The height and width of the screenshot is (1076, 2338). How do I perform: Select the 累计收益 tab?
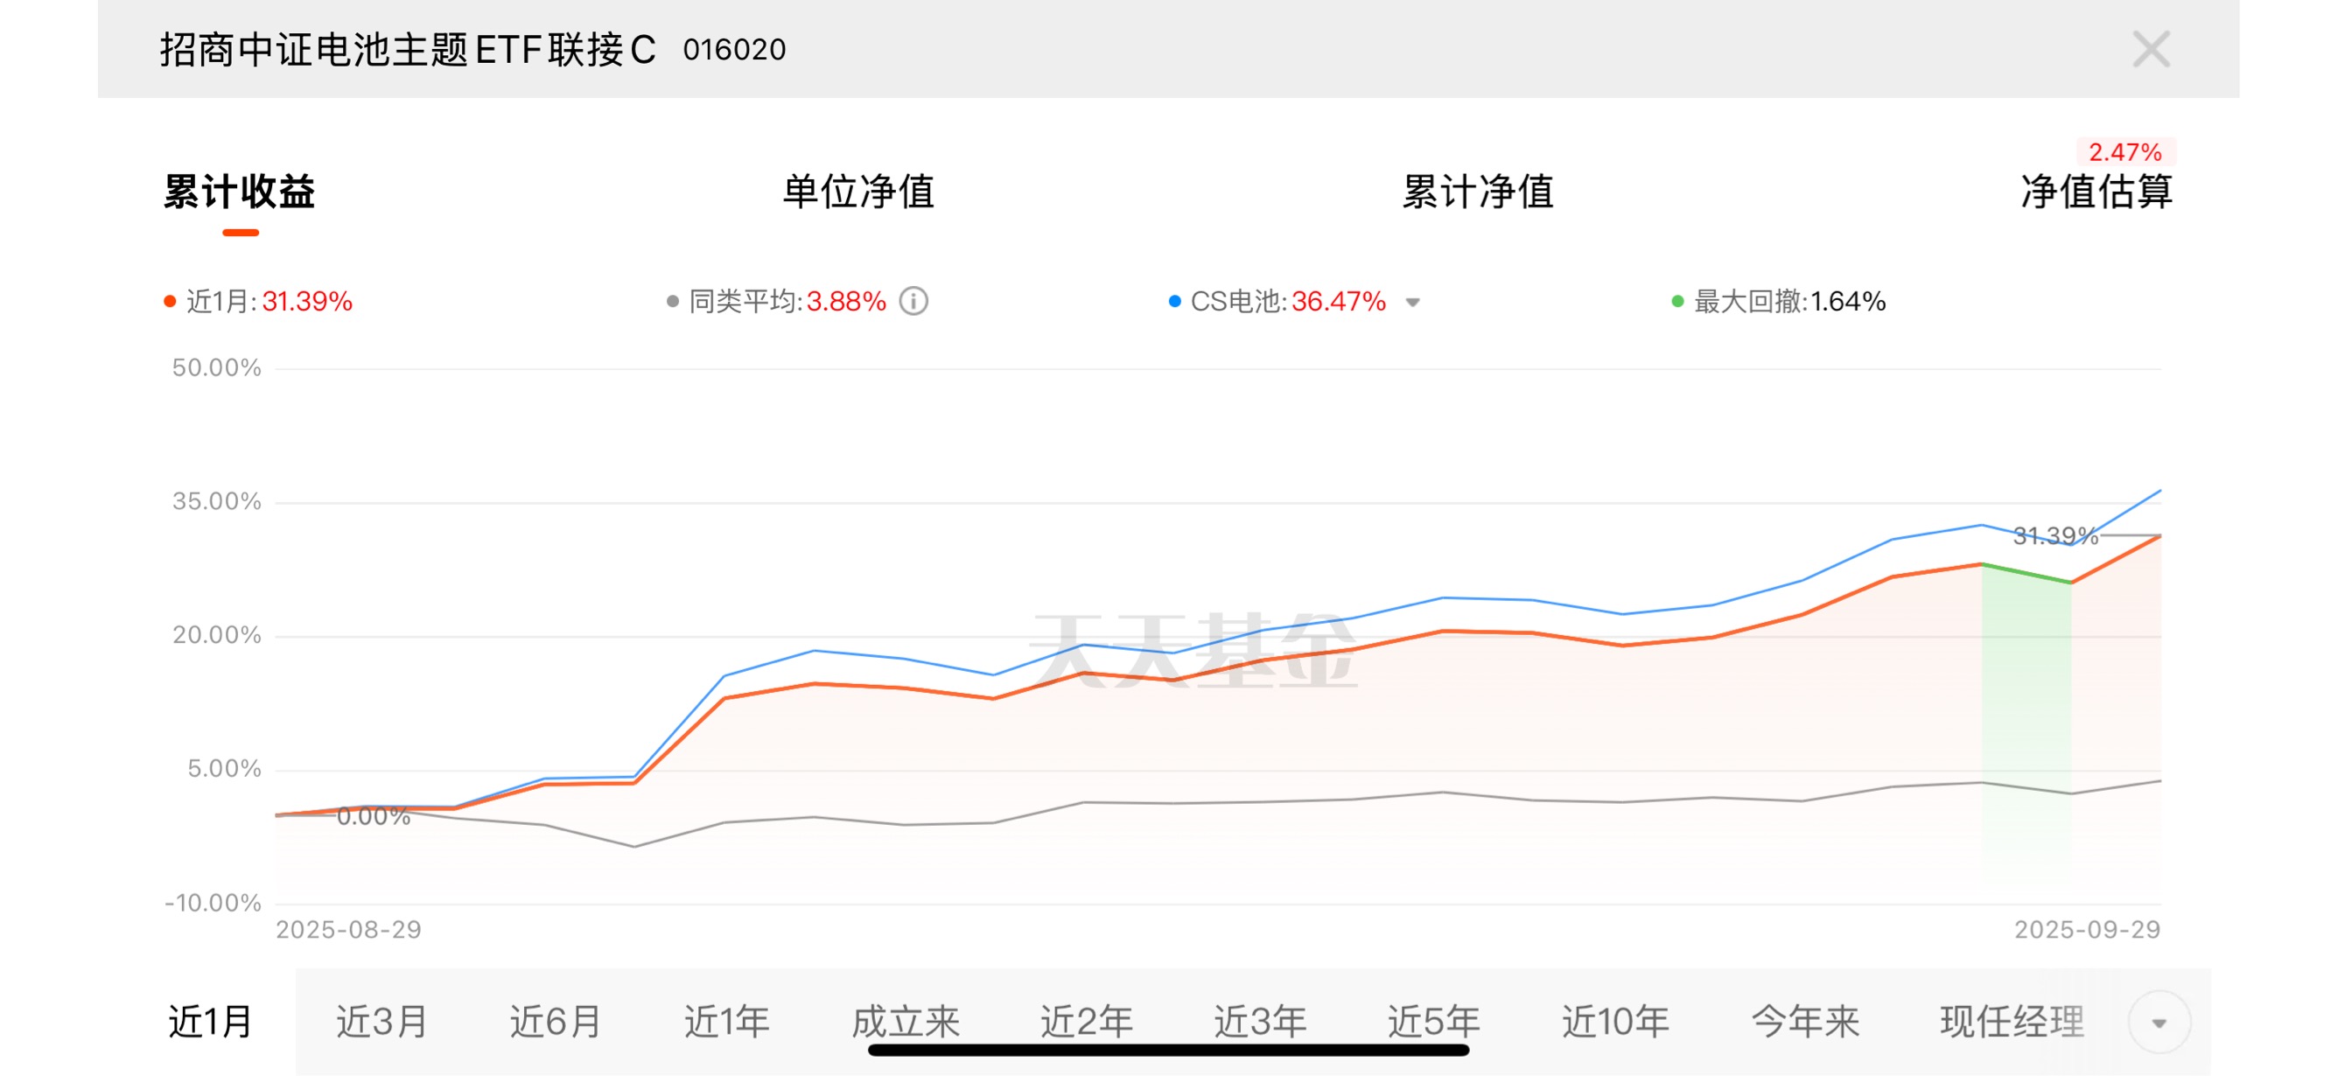(x=240, y=192)
